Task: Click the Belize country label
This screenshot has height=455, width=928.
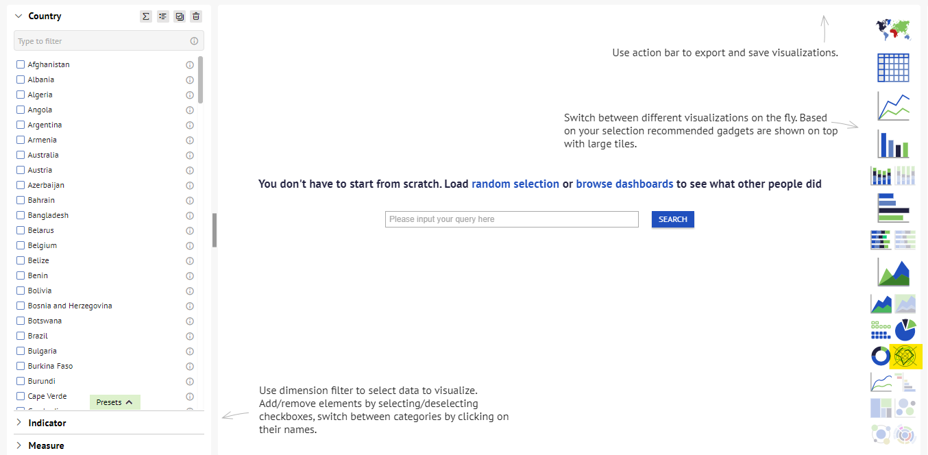Action: click(x=38, y=260)
